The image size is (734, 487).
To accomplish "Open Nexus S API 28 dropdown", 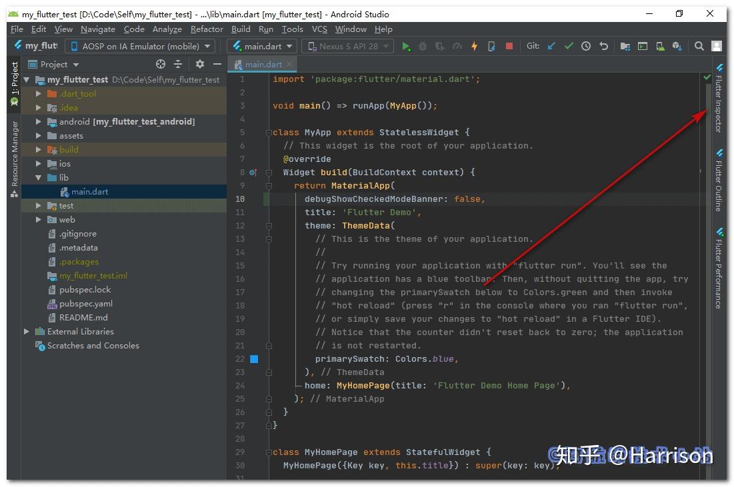I will [348, 47].
